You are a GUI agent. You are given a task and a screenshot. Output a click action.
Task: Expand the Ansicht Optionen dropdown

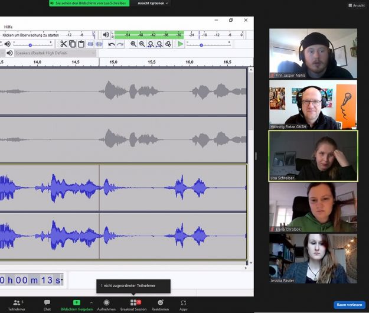[153, 3]
